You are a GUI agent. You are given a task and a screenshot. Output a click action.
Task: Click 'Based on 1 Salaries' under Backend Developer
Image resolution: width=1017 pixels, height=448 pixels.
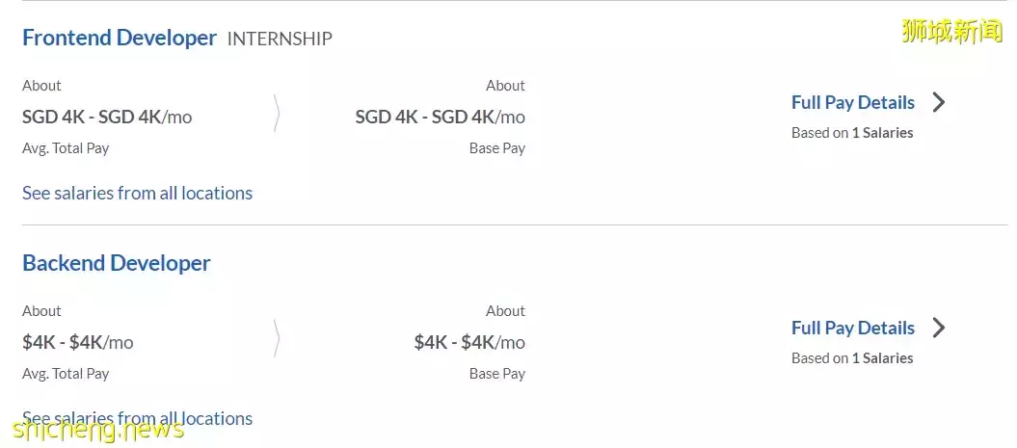click(x=852, y=358)
